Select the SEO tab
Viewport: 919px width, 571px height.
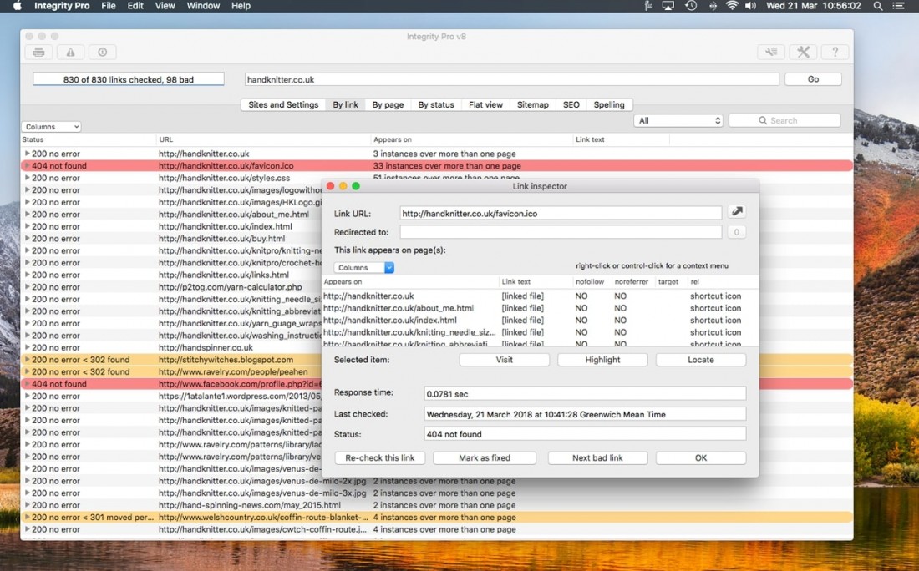pyautogui.click(x=571, y=104)
